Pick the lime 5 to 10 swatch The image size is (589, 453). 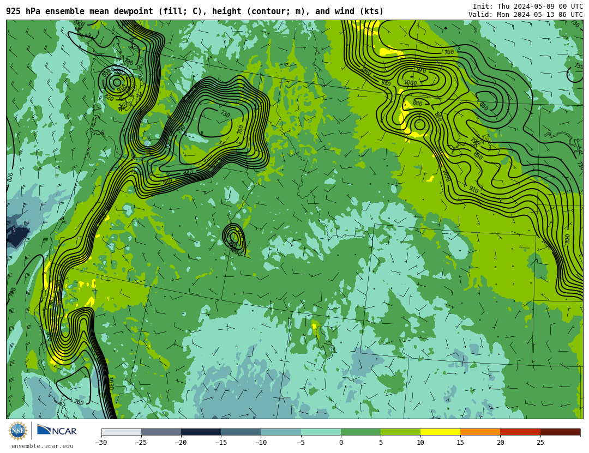point(400,432)
